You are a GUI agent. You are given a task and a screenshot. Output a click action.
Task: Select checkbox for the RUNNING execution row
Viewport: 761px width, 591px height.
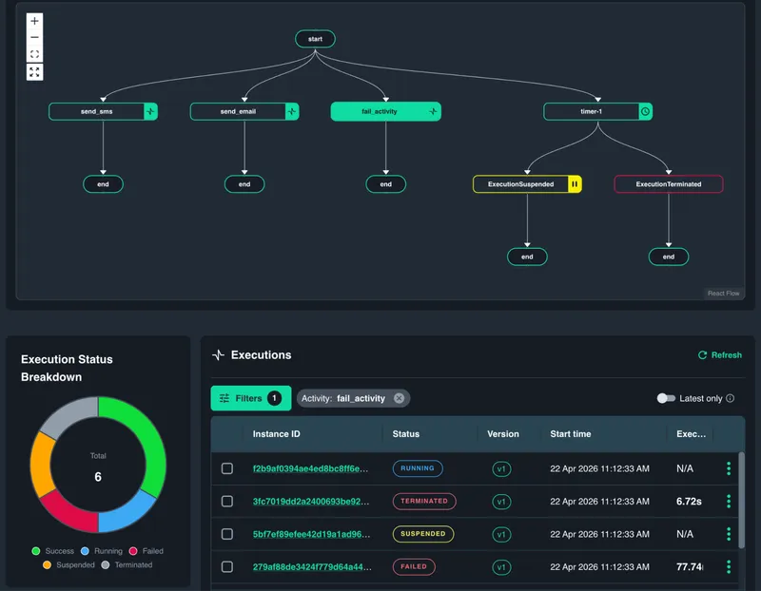coord(227,468)
